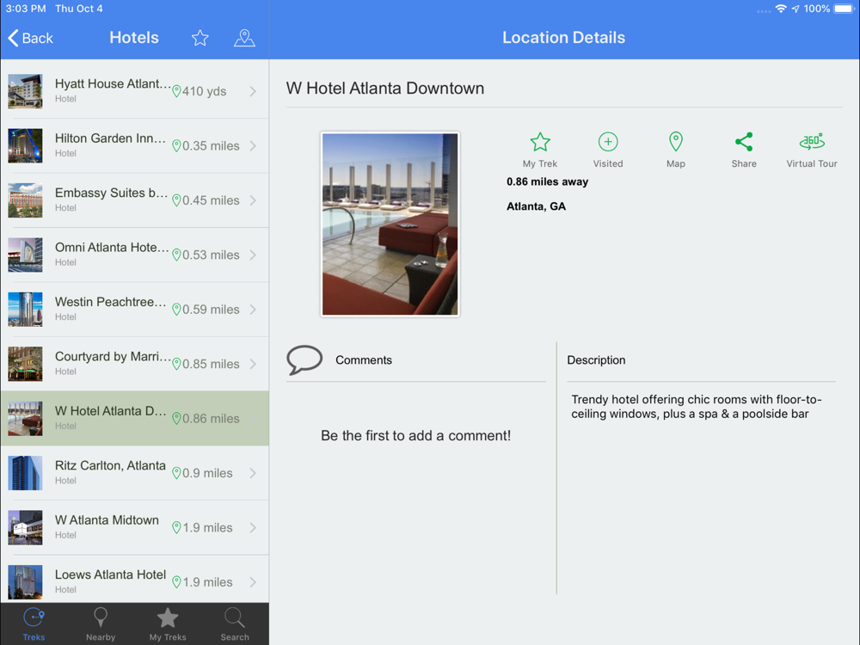Select the W Hotel Atlanta D… list row
The image size is (860, 645).
135,419
